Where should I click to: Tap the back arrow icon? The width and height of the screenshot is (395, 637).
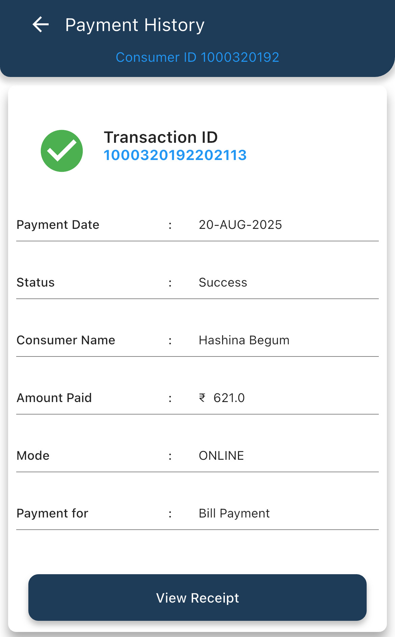pos(41,25)
